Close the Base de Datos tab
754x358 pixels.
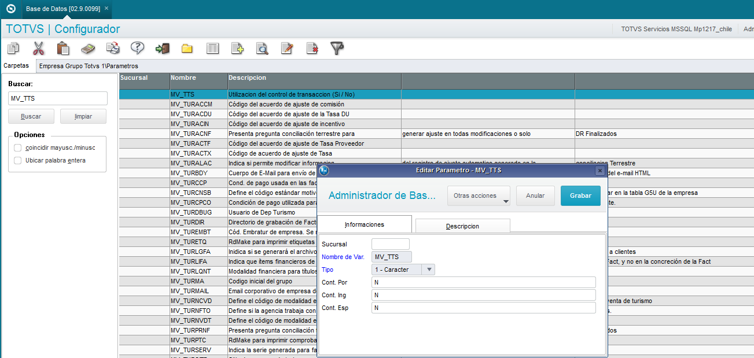point(106,9)
